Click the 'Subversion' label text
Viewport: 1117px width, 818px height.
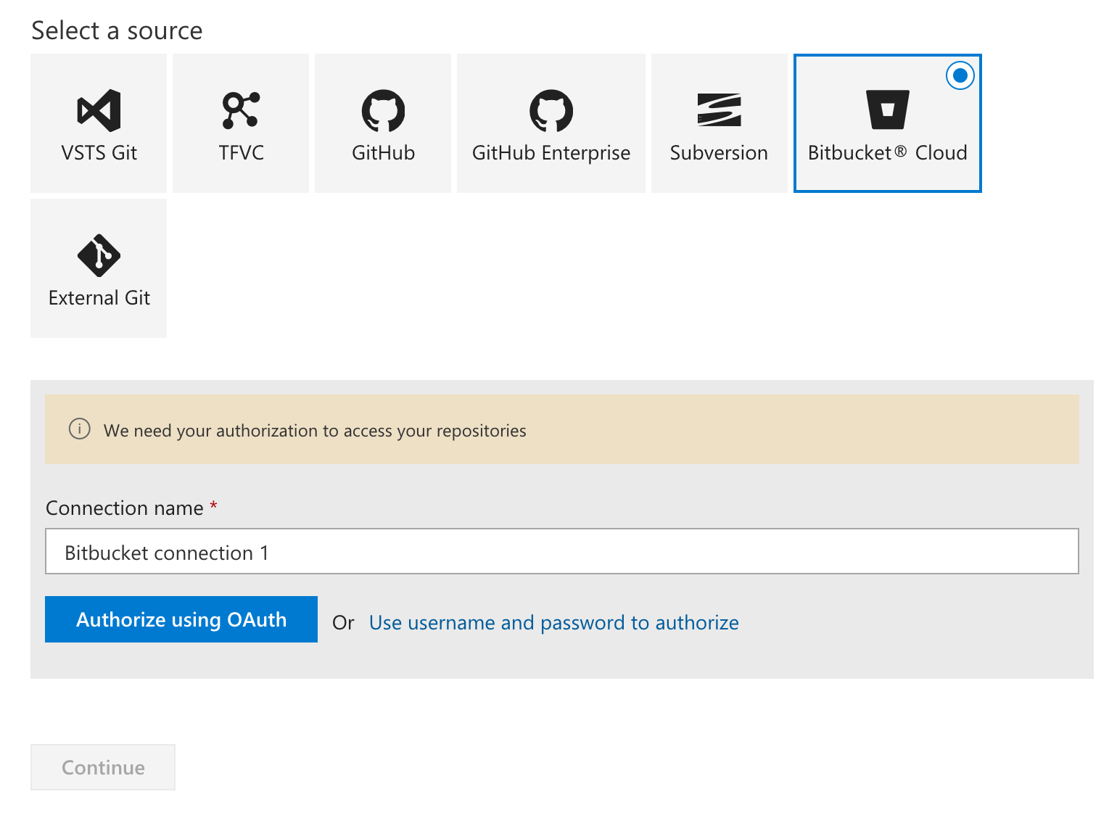pyautogui.click(x=719, y=152)
